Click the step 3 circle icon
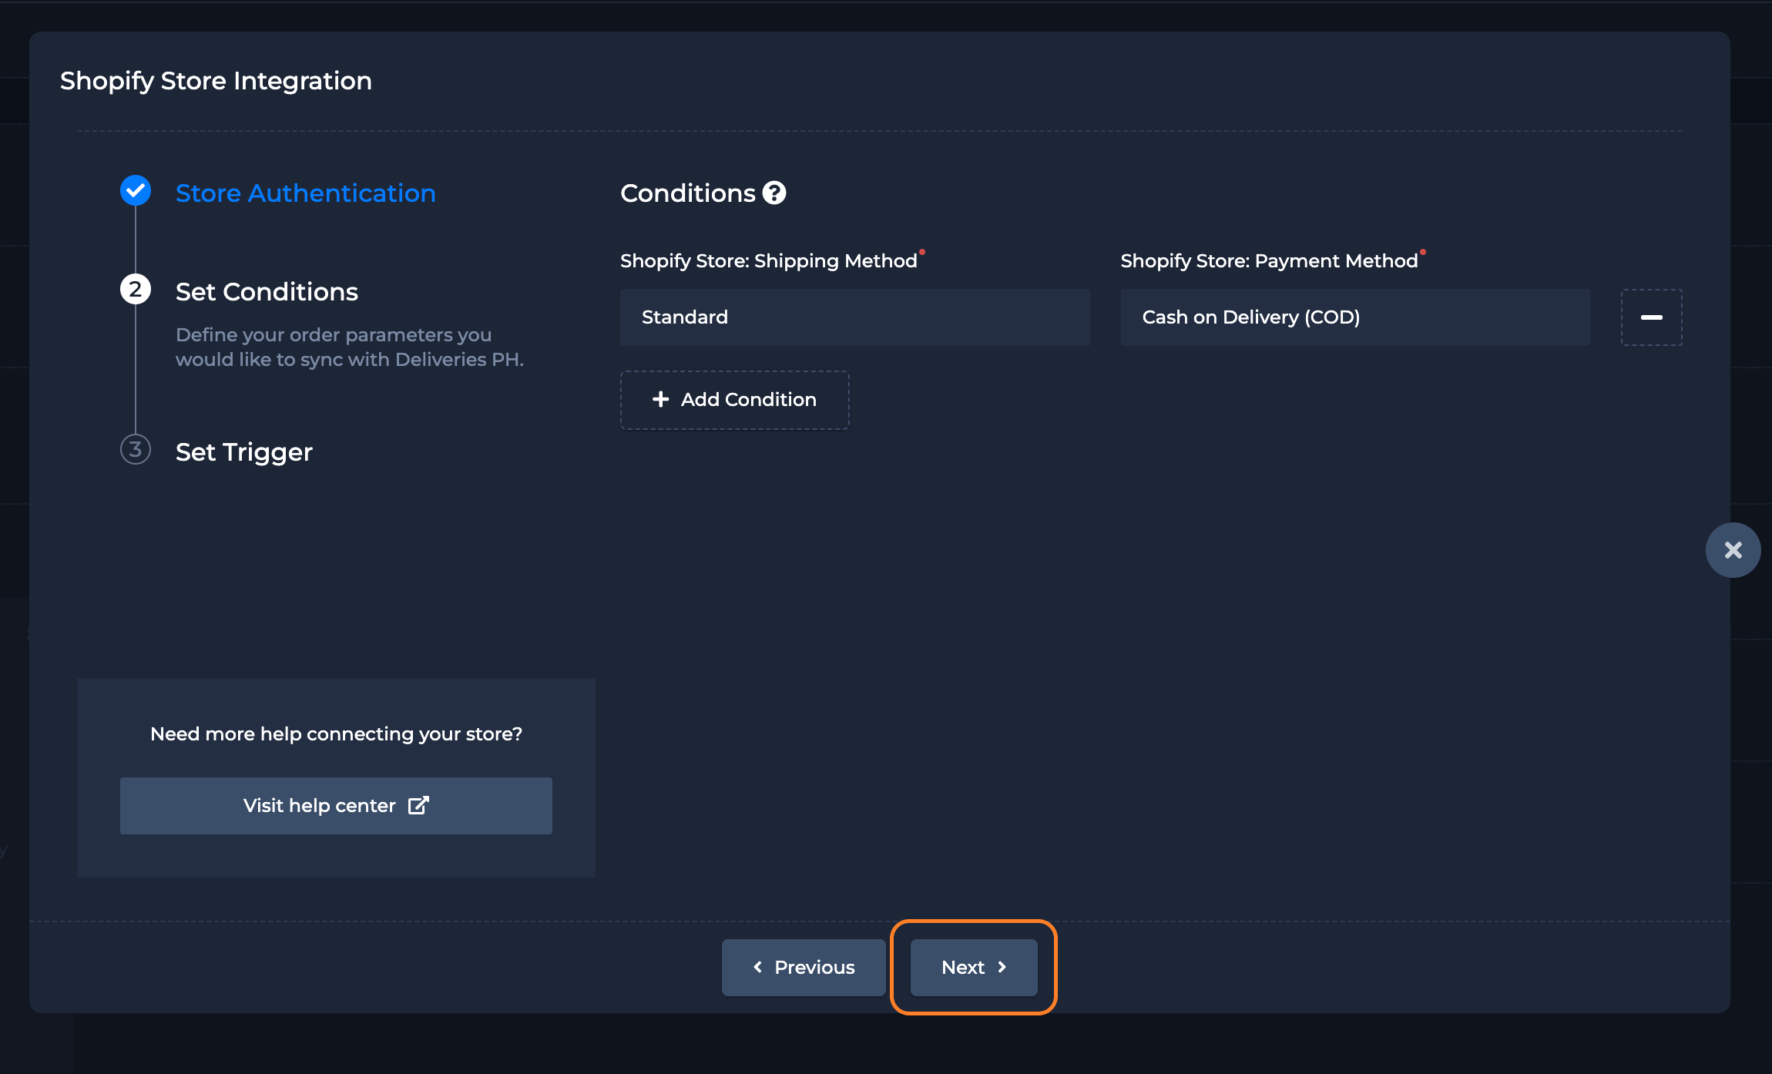 pos(136,449)
